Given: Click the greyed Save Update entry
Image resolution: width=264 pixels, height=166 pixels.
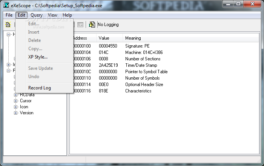Looking at the screenshot, I should point(41,68).
